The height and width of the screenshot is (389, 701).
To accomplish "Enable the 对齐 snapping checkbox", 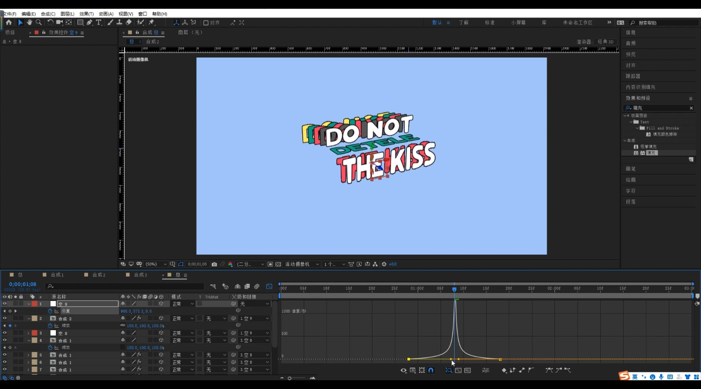I will pyautogui.click(x=206, y=23).
